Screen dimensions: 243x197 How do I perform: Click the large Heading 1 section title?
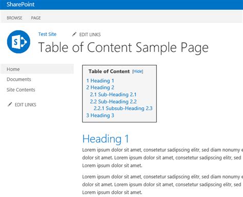click(106, 138)
